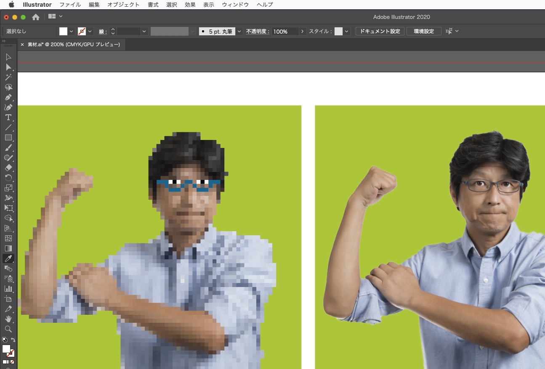Click the Home icon in the title bar
Image resolution: width=545 pixels, height=369 pixels.
(36, 17)
